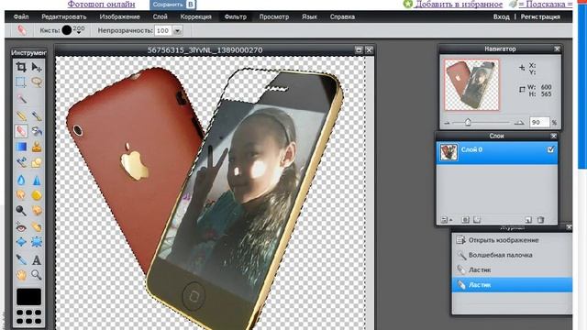Select the Eraser tool in the toolbox

coord(21,131)
